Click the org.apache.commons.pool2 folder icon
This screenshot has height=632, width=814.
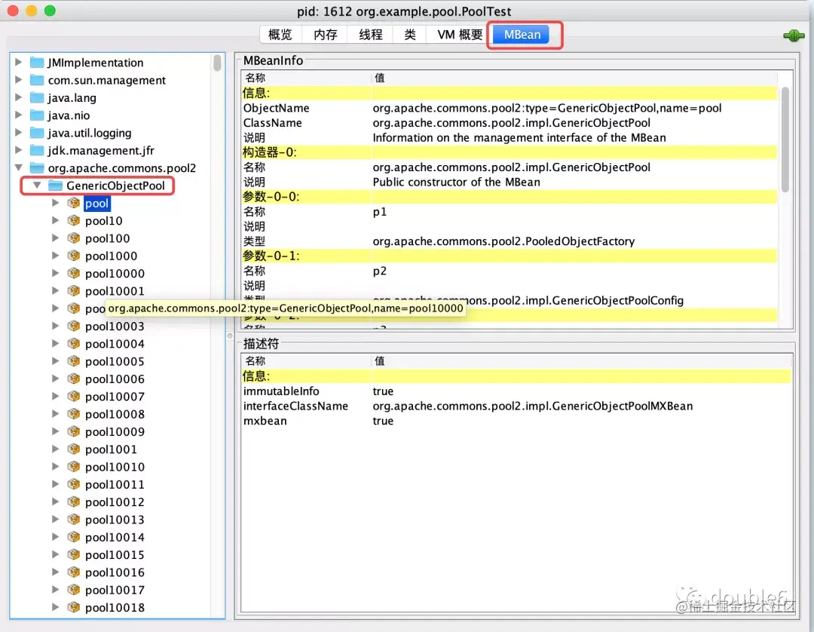click(37, 168)
